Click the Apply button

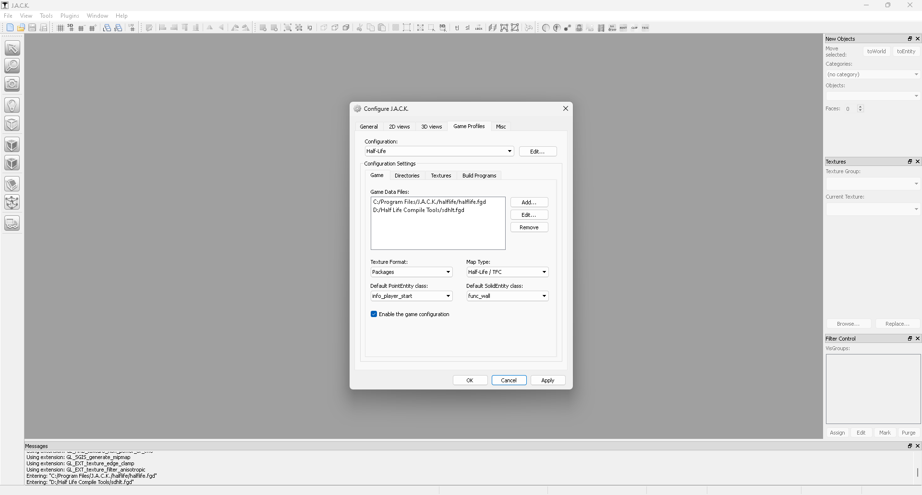click(548, 380)
